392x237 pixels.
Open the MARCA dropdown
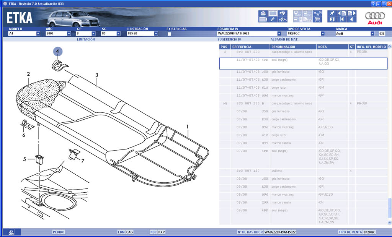[372, 34]
